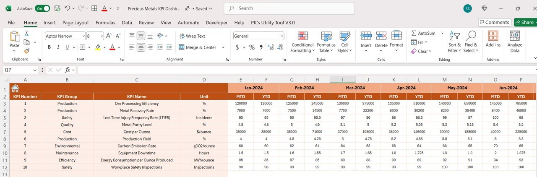The height and width of the screenshot is (177, 537).
Task: Toggle Underline formatting
Action: coord(68,47)
